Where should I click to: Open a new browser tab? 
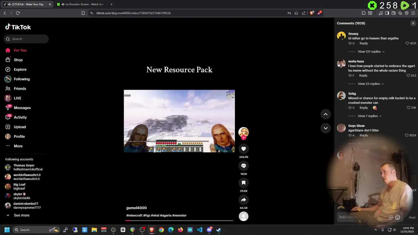click(111, 4)
